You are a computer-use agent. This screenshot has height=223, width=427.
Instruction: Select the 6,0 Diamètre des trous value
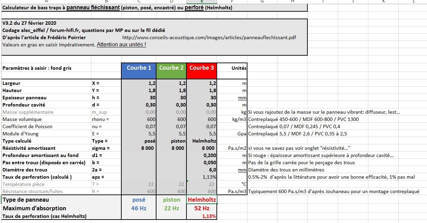pyautogui.click(x=202, y=170)
